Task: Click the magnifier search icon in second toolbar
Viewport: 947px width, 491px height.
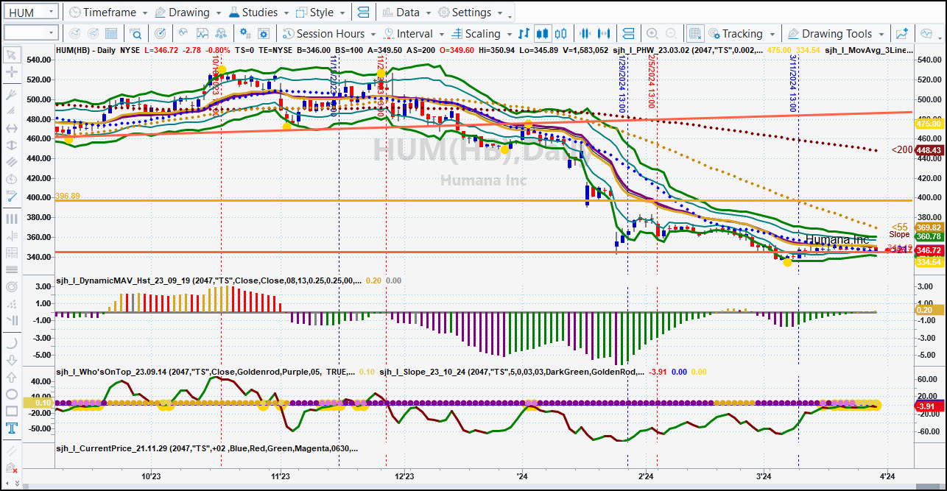Action: (x=136, y=33)
